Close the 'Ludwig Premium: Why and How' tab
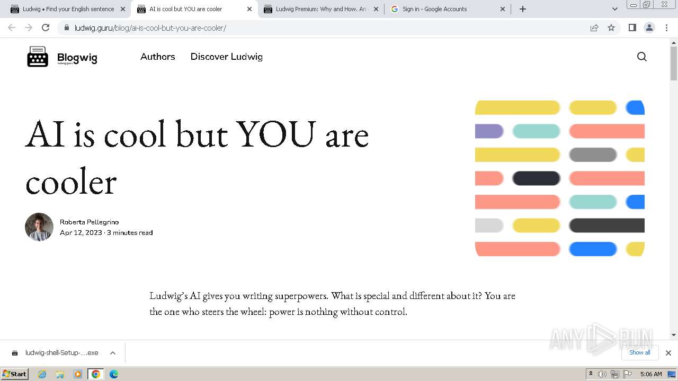This screenshot has height=381, width=678. [x=376, y=9]
